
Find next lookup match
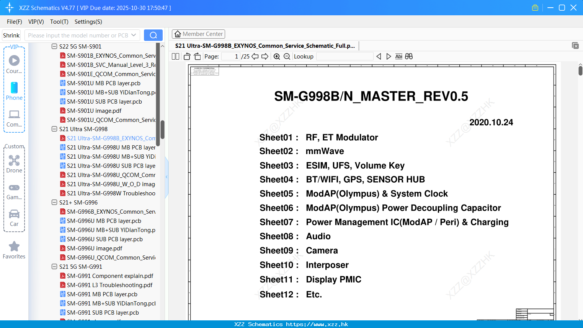point(389,57)
